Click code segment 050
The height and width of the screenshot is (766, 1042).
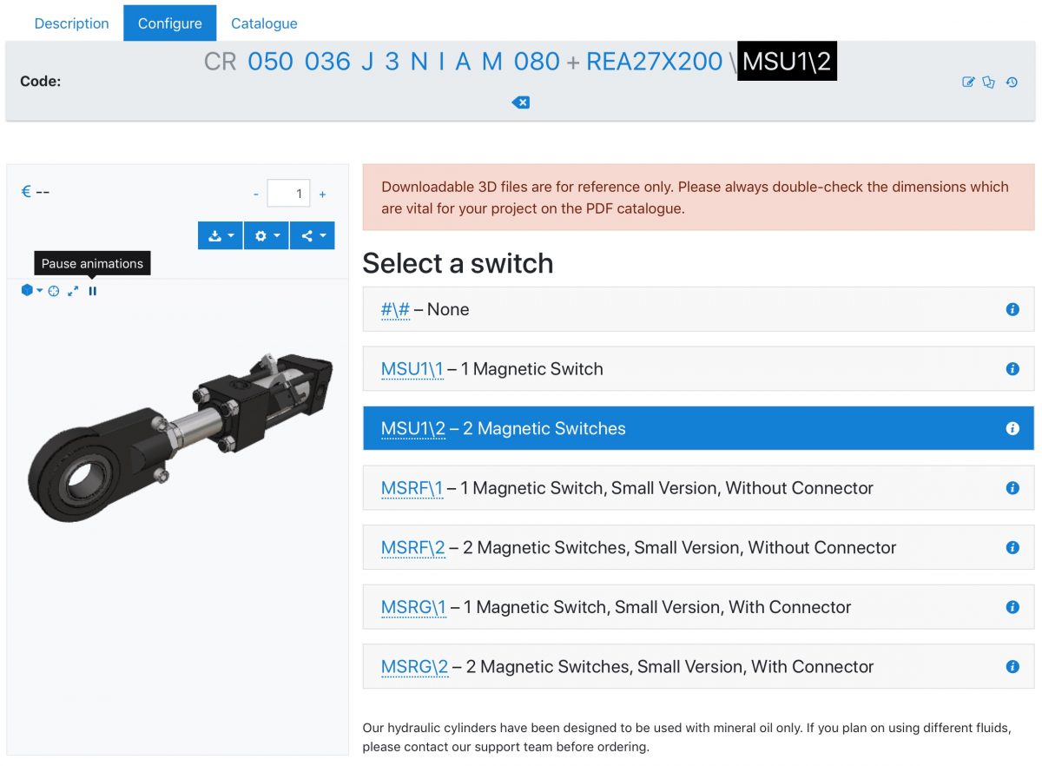click(271, 62)
